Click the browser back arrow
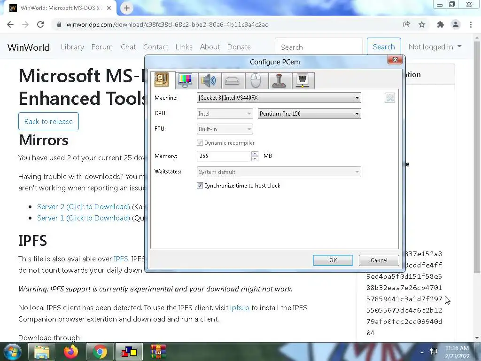 pyautogui.click(x=10, y=24)
